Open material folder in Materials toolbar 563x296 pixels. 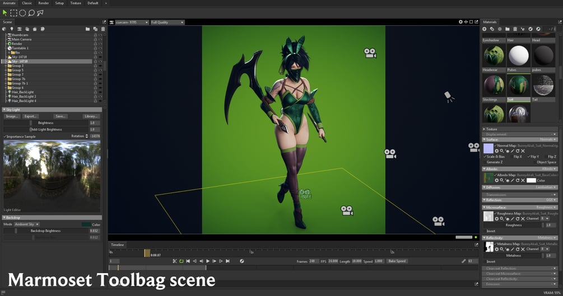508,29
